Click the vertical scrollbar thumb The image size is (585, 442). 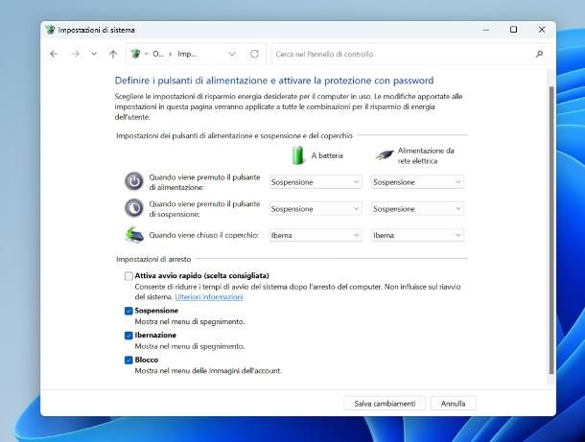pyautogui.click(x=551, y=230)
